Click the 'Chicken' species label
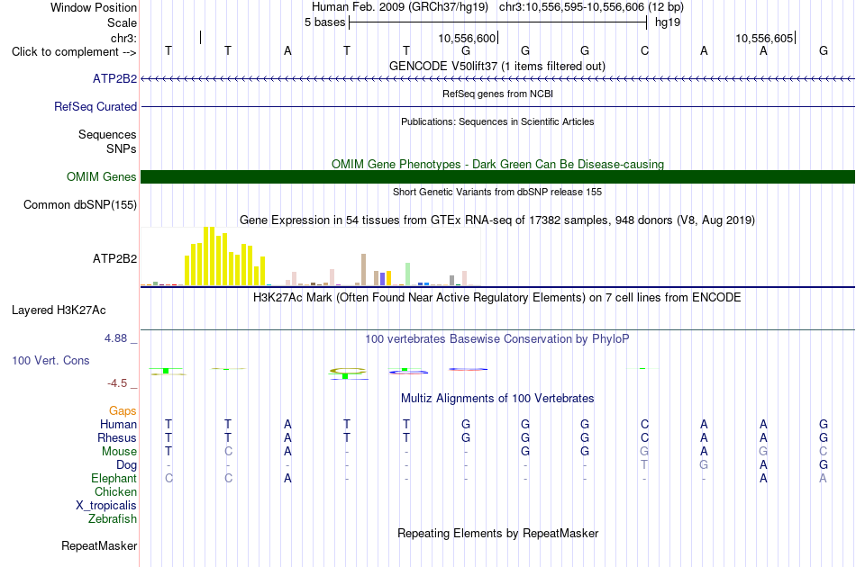The width and height of the screenshot is (856, 567). (x=115, y=491)
